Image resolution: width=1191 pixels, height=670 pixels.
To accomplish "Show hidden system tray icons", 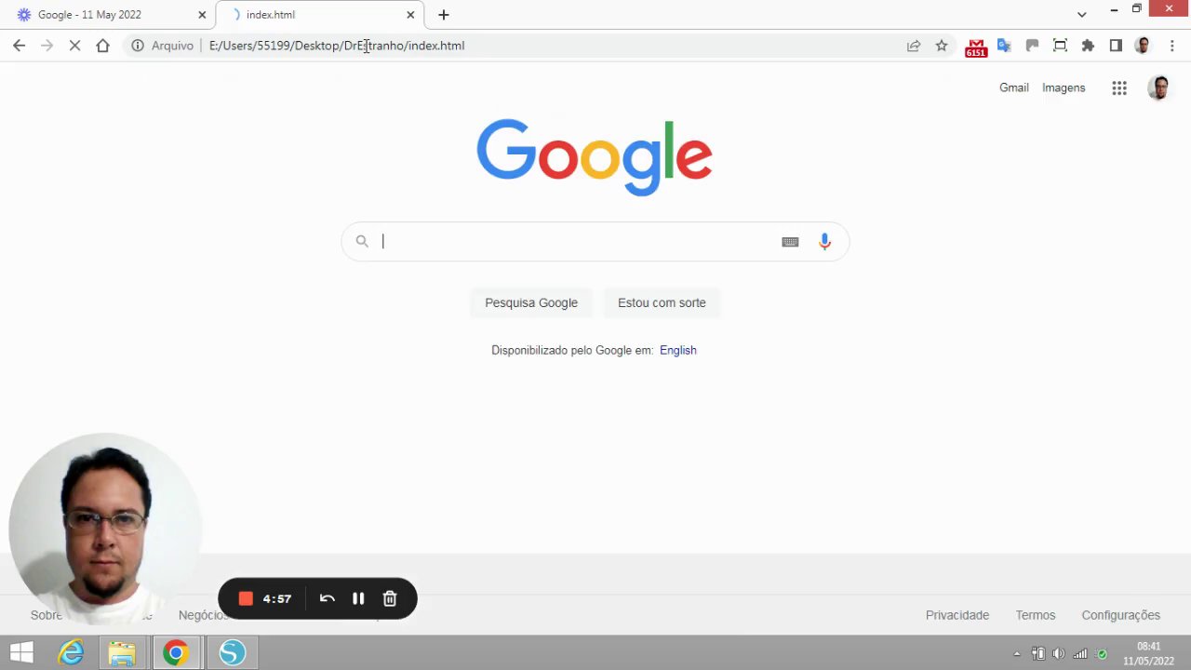I will (1016, 653).
